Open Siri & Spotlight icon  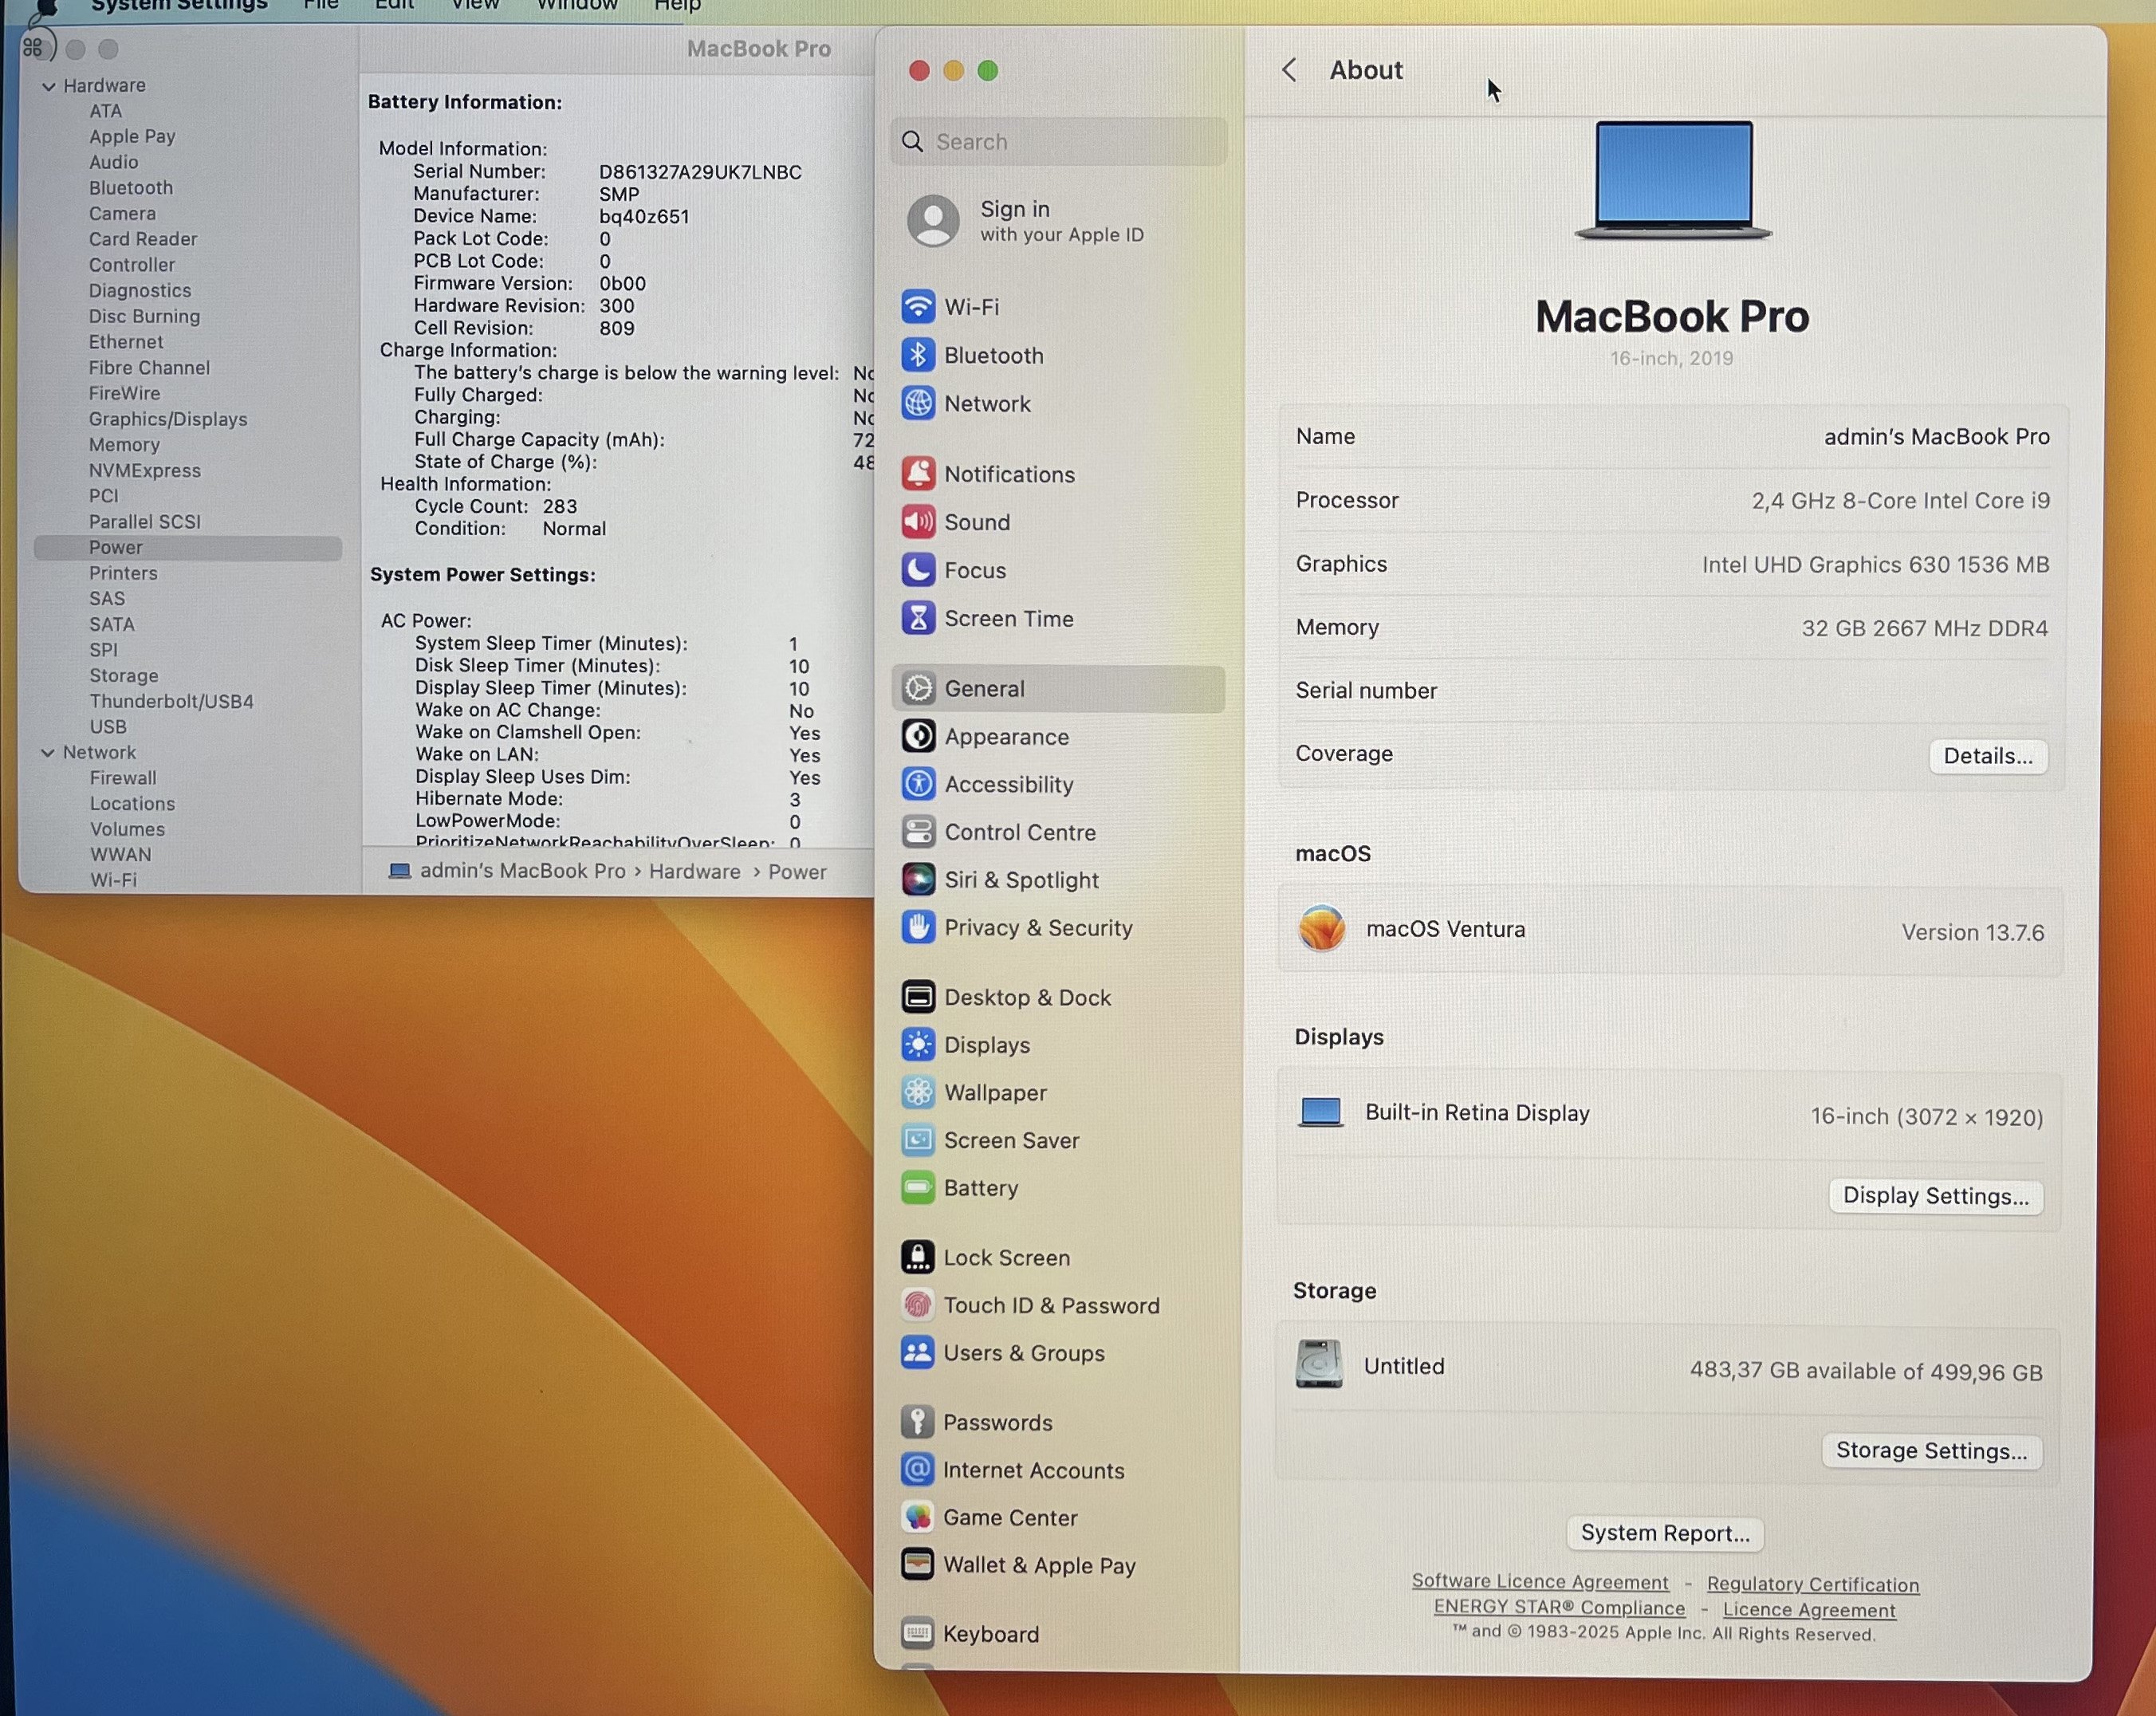tap(918, 880)
